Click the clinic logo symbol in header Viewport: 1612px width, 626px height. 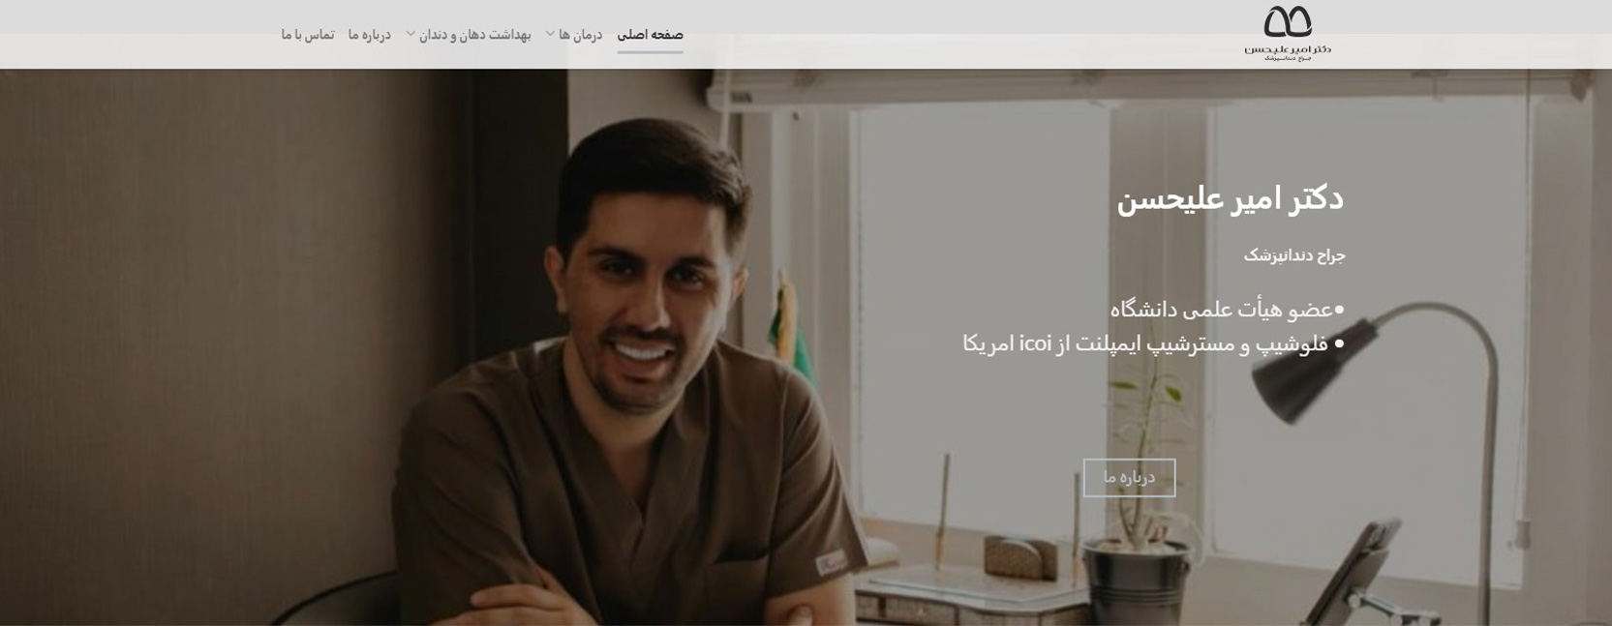(x=1288, y=21)
